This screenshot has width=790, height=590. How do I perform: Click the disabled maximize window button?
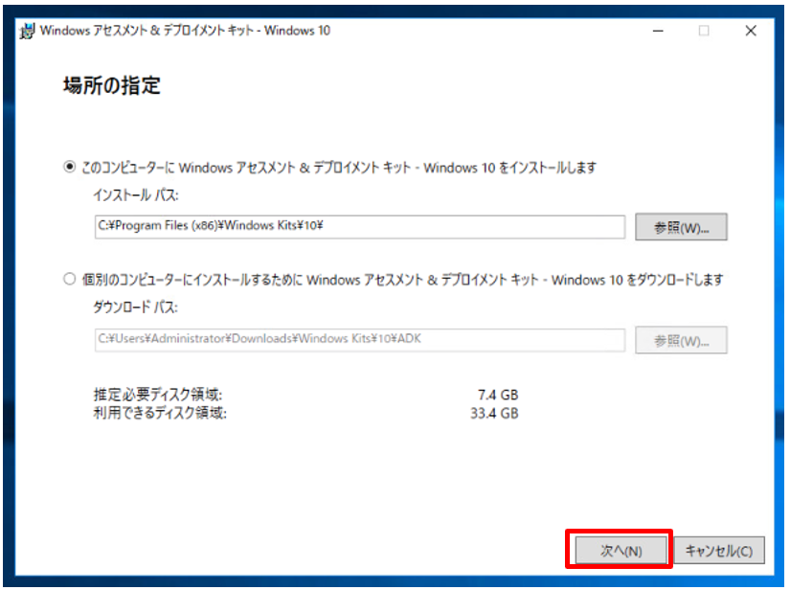click(704, 31)
